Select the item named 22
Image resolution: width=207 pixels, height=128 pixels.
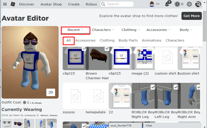(x=120, y=96)
